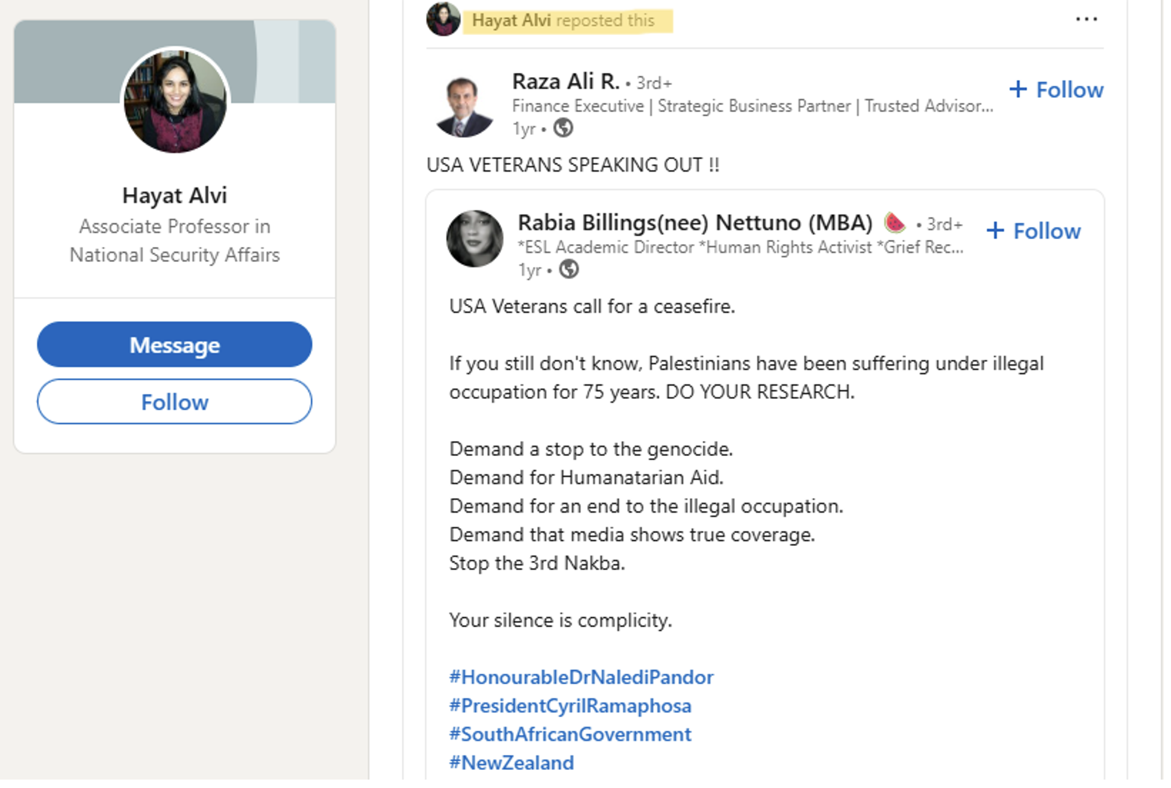The width and height of the screenshot is (1171, 788).
Task: Click the globe icon under Rabia Billings
Action: click(569, 269)
